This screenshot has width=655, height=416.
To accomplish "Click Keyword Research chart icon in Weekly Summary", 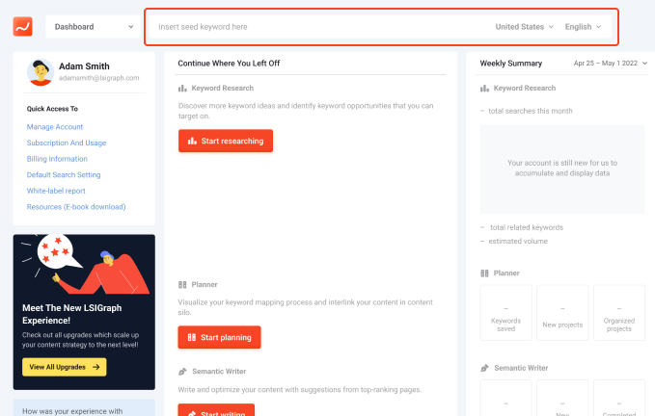I will coord(484,88).
